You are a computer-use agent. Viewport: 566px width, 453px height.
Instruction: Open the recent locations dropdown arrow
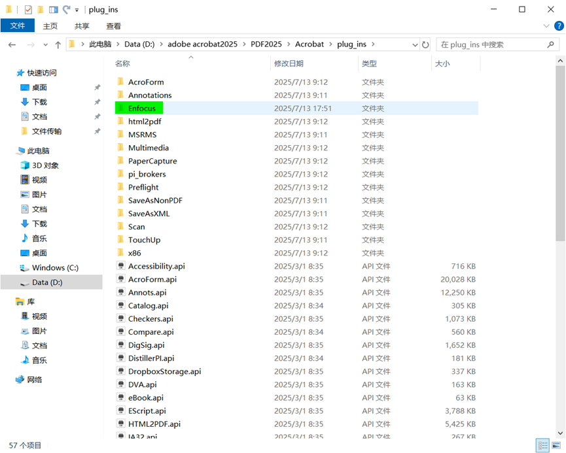pyautogui.click(x=46, y=44)
